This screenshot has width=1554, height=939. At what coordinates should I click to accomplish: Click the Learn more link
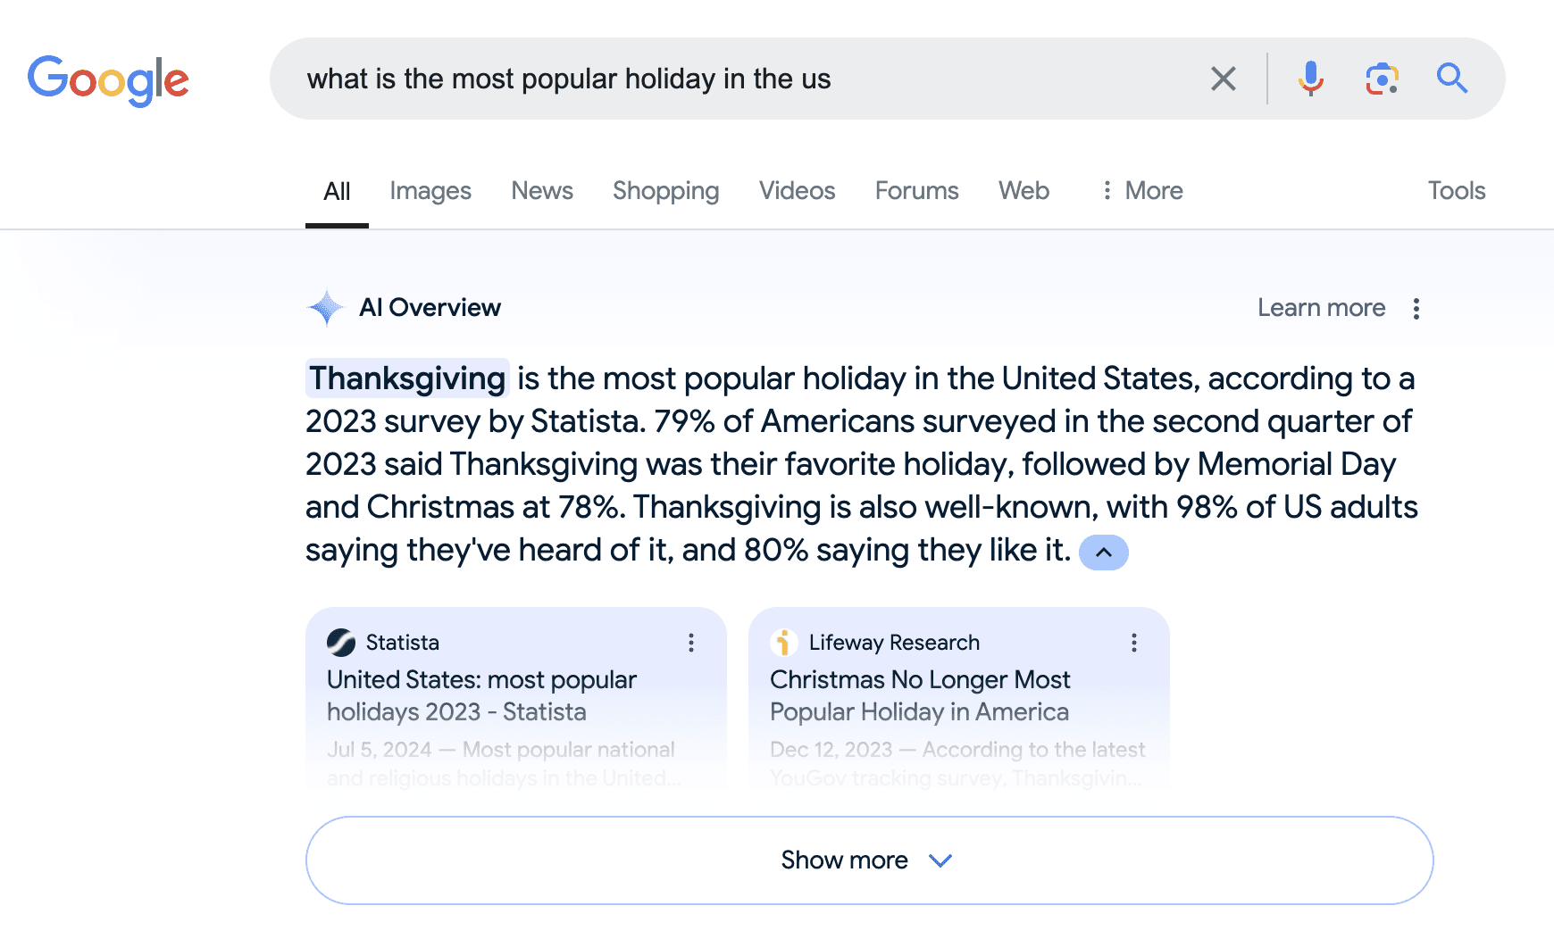click(x=1321, y=307)
